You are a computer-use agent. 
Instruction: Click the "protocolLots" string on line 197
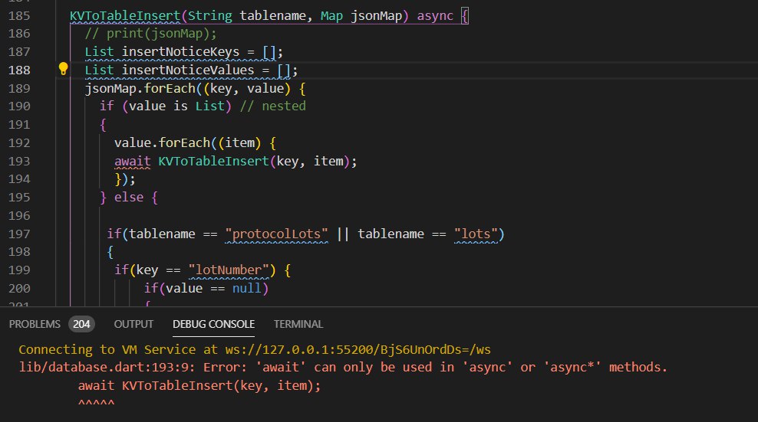[x=276, y=234]
